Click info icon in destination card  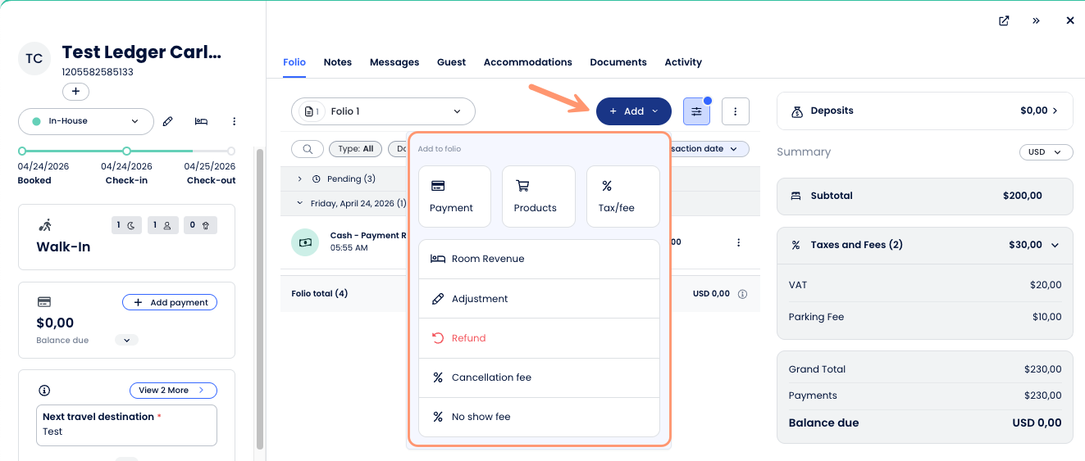pos(45,391)
